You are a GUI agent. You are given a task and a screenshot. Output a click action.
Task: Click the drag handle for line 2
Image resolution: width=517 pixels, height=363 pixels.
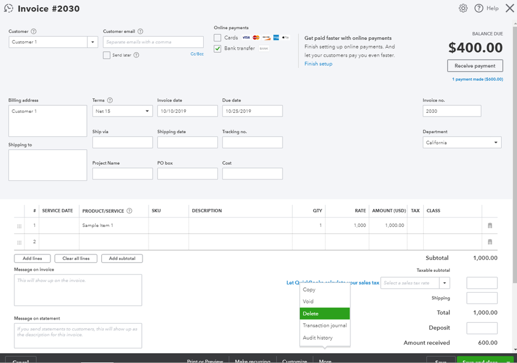pos(20,242)
